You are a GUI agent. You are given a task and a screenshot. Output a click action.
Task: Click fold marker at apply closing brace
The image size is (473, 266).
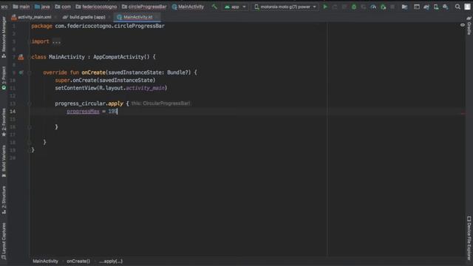(x=30, y=127)
